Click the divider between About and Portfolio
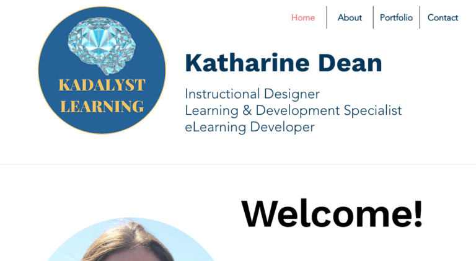The width and height of the screenshot is (476, 261). pos(373,17)
